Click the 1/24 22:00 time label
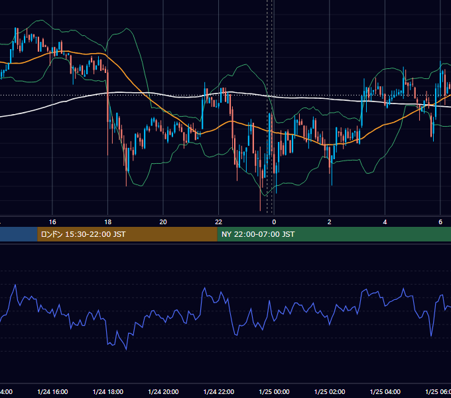 click(x=219, y=391)
